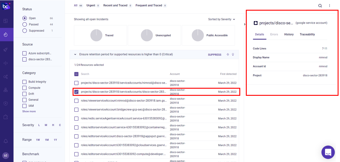This screenshot has width=340, height=162.
Task: Open the Traceability tab in panel
Action: coord(307,35)
